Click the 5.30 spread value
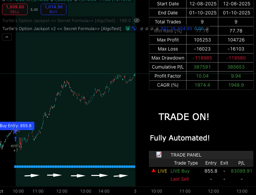256x195 pixels. (34, 9)
